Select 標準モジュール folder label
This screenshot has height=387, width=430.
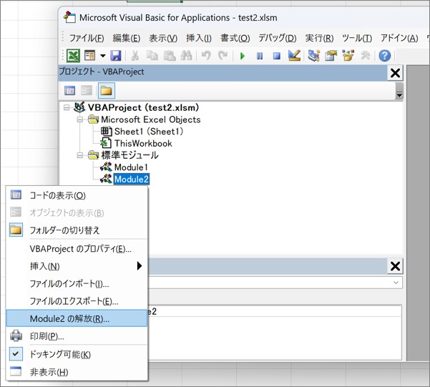tap(130, 155)
